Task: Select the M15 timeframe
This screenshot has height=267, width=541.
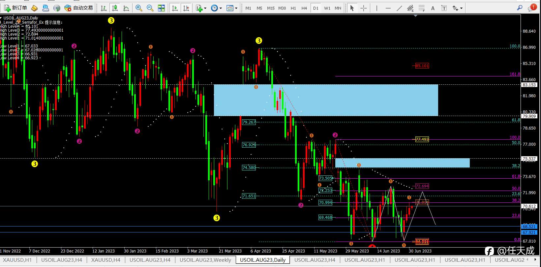Action: tap(271, 8)
